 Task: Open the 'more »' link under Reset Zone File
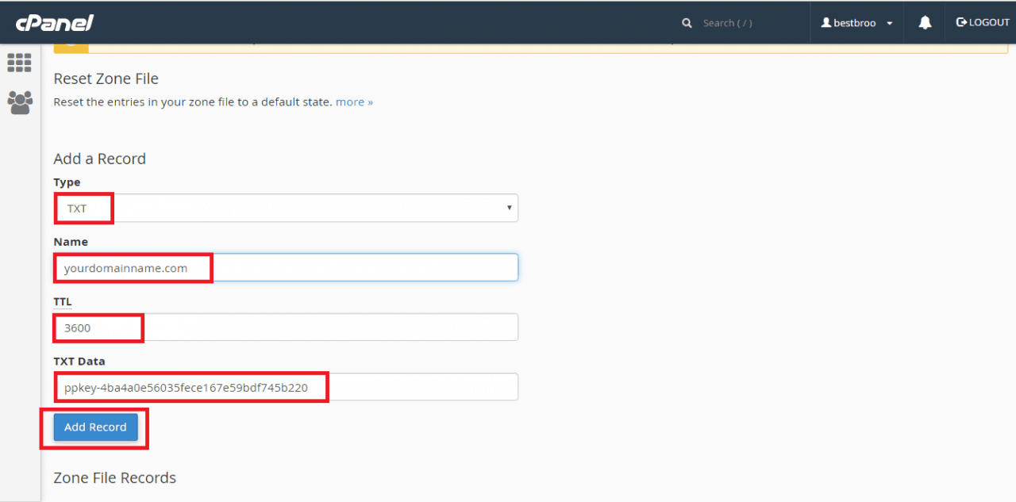pos(354,102)
